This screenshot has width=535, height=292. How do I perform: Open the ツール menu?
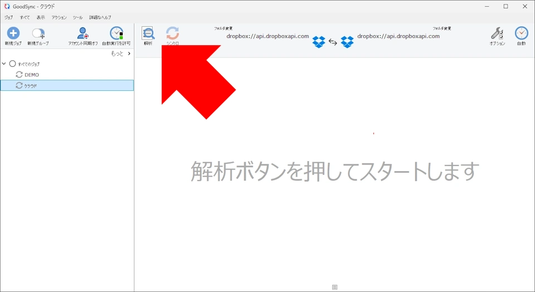point(77,17)
